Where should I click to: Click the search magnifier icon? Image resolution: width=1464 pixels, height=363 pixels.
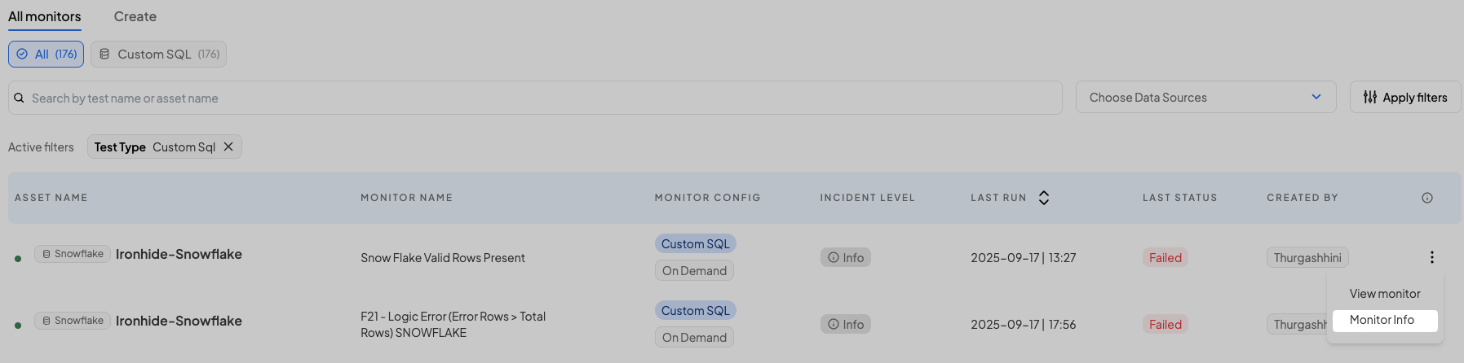[x=19, y=98]
